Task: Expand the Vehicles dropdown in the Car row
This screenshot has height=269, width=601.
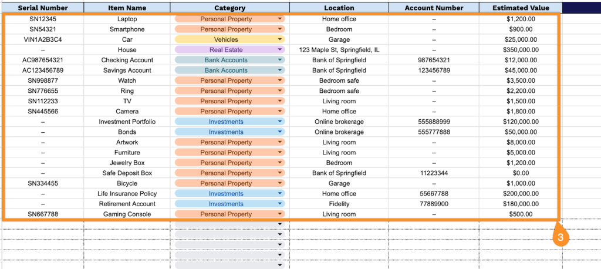Action: click(279, 39)
